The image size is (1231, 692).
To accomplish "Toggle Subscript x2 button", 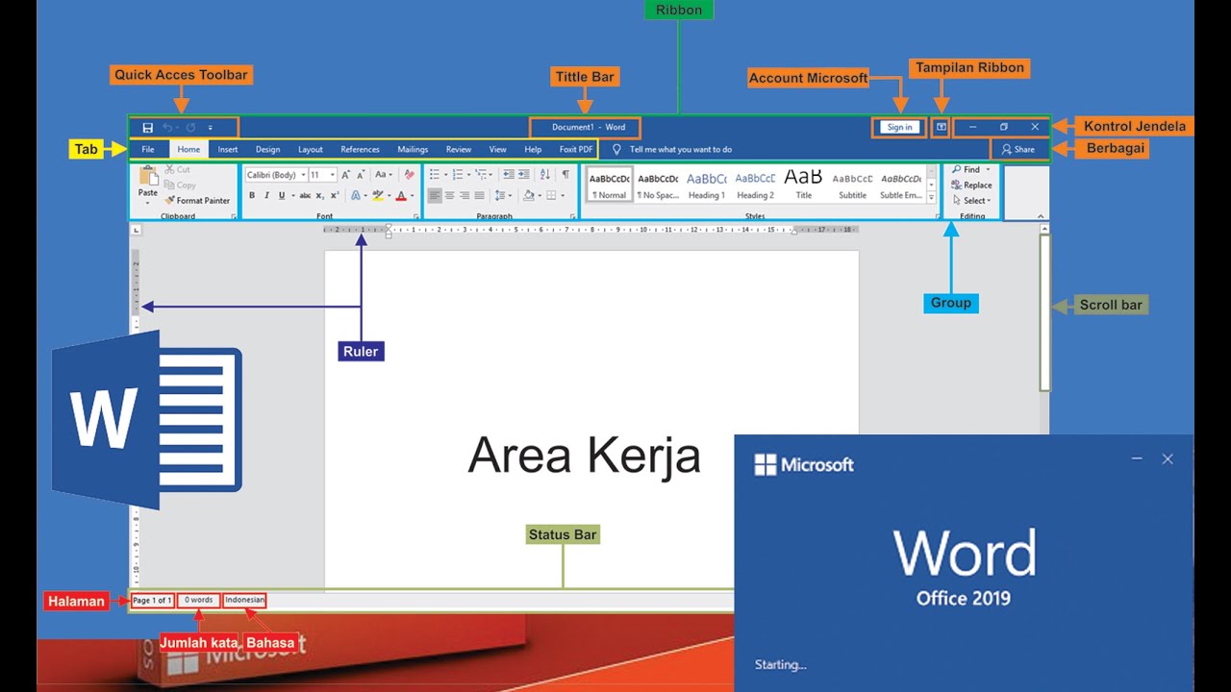I will [320, 195].
